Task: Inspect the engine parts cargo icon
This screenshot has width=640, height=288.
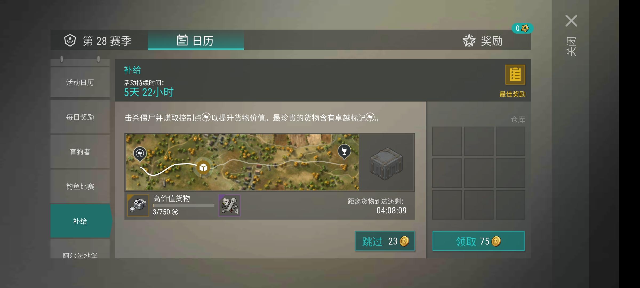Action: [x=138, y=205]
